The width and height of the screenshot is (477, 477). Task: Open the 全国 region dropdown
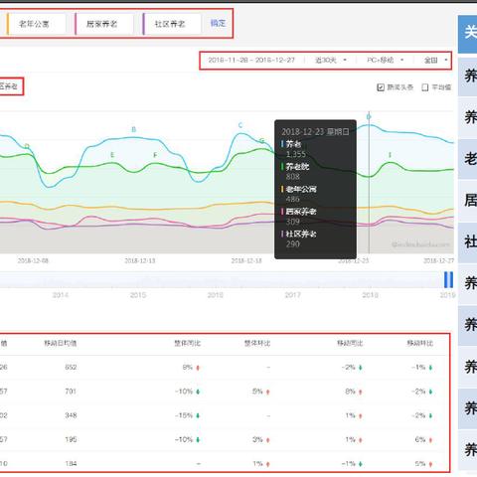pos(435,61)
